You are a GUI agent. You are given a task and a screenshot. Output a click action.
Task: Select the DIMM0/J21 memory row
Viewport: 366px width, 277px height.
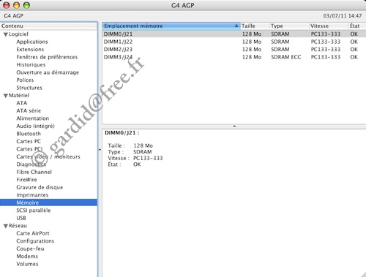234,34
